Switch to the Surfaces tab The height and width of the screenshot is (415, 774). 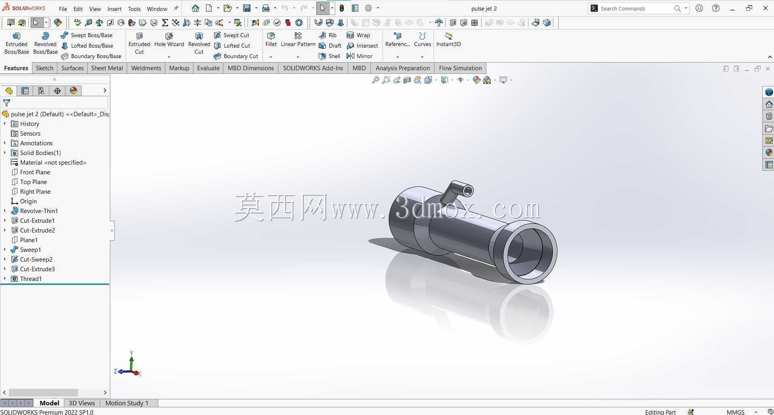pyautogui.click(x=72, y=68)
